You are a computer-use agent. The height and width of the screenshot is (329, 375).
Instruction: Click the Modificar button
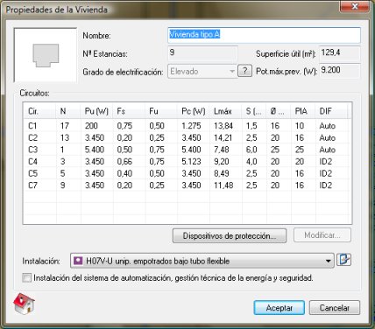322,235
